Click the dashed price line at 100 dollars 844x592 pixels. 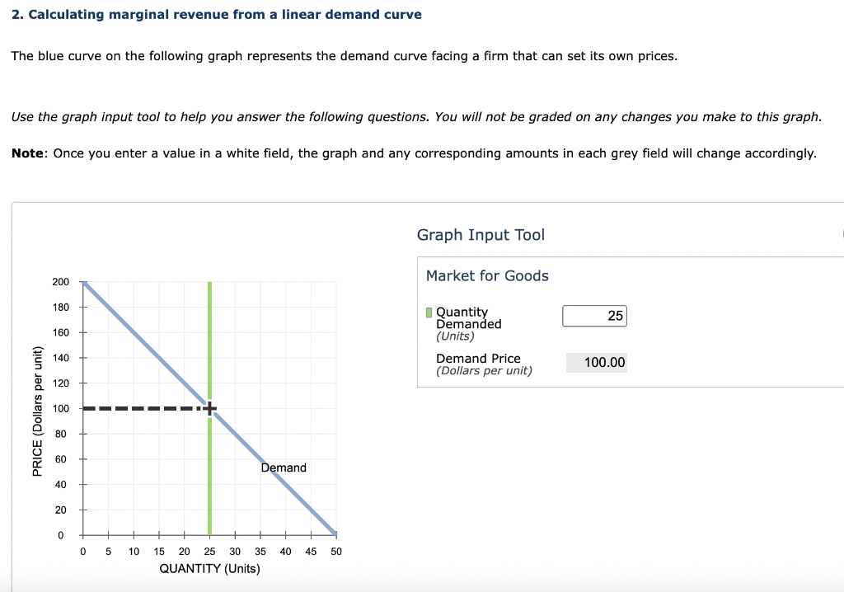(x=140, y=407)
